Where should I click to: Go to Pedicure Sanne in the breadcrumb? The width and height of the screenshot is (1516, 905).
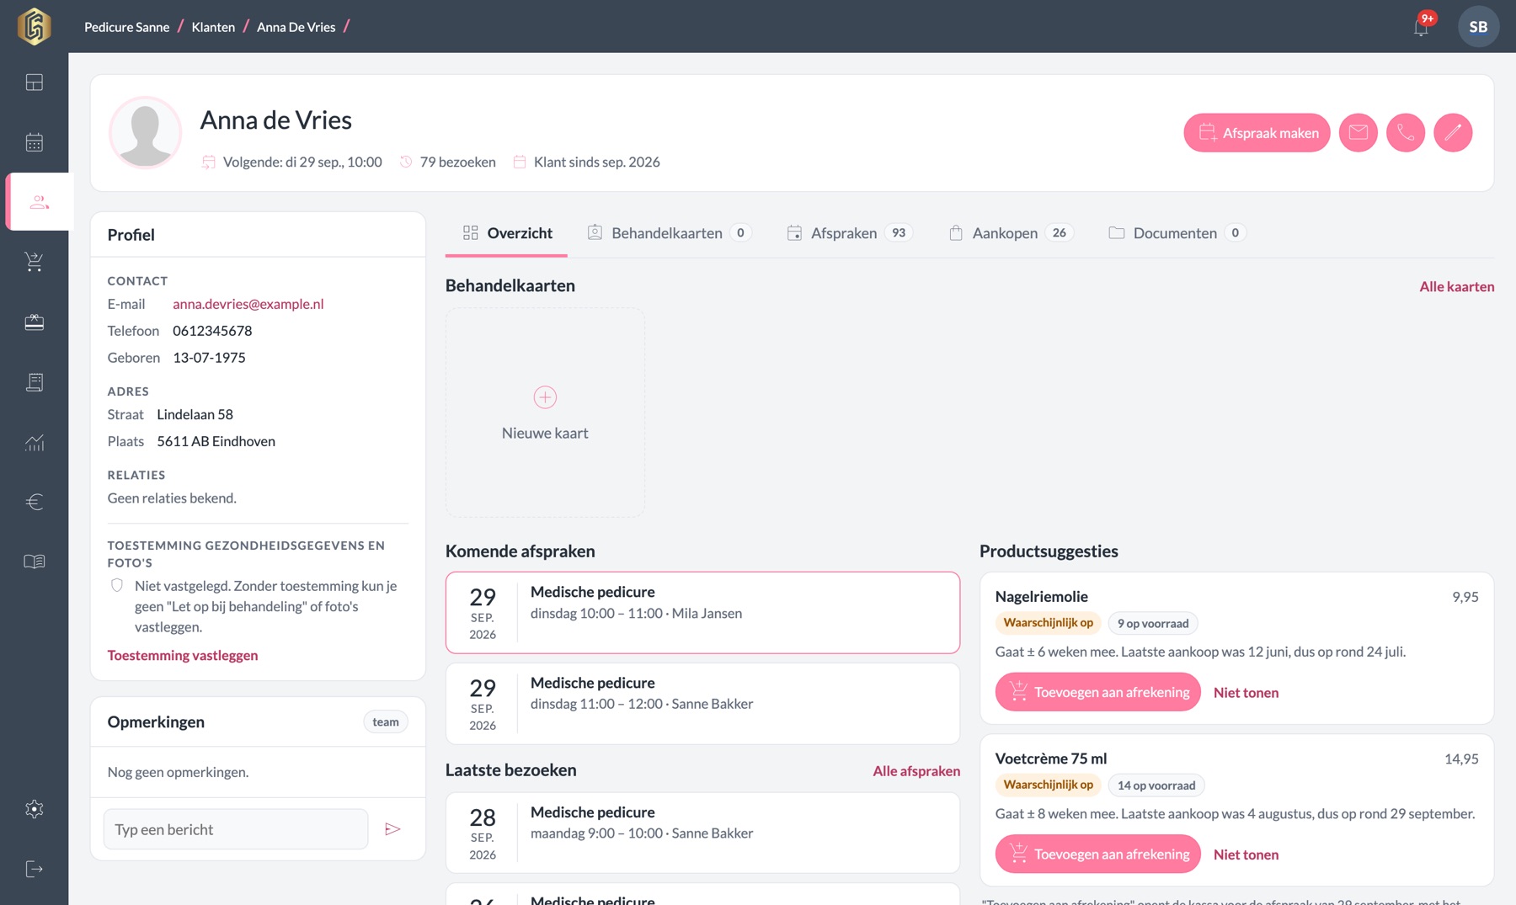pos(126,27)
